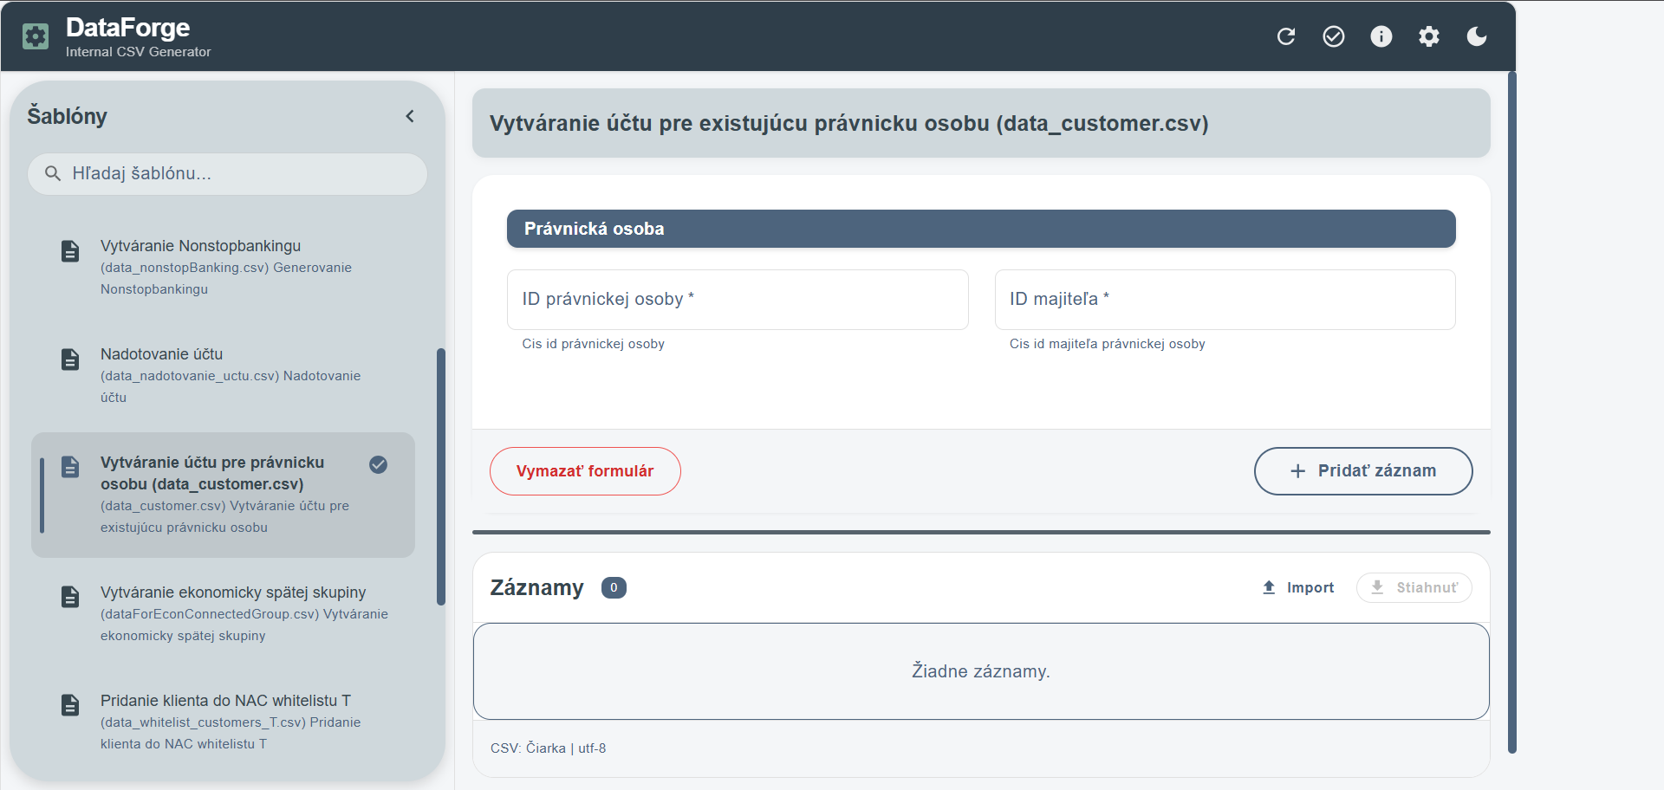This screenshot has width=1664, height=790.
Task: Click the Pridať záznam button
Action: click(1363, 471)
